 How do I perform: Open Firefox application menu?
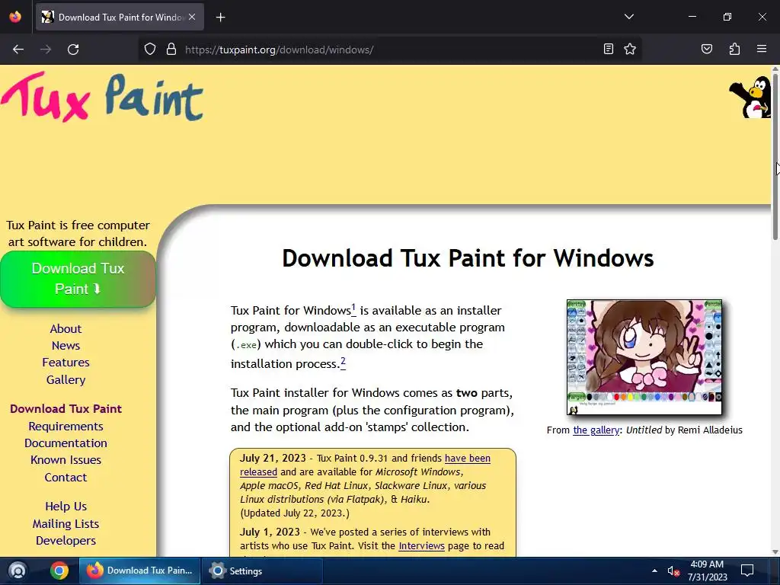pos(761,49)
